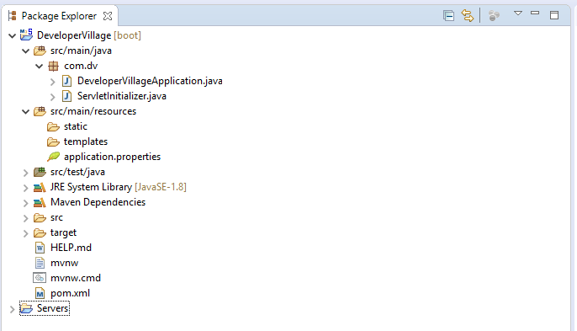Click the templates folder icon
This screenshot has height=331, width=577.
pos(53,141)
